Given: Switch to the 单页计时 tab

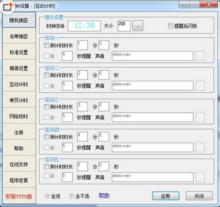Looking at the screenshot, I should point(19,100).
